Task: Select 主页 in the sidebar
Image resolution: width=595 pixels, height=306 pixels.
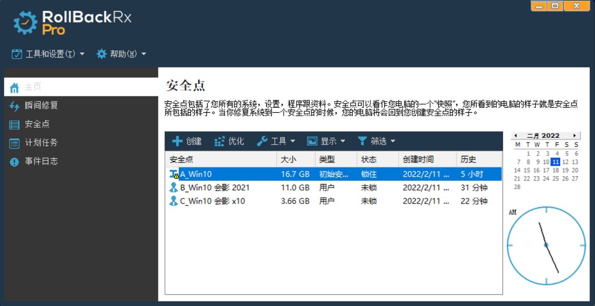Action: 81,87
